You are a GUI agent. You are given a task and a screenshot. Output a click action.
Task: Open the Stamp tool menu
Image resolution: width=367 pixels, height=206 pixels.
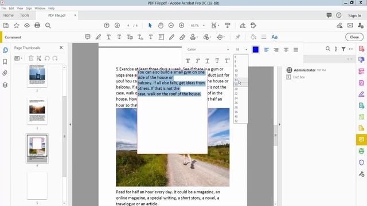pyautogui.click(x=194, y=37)
